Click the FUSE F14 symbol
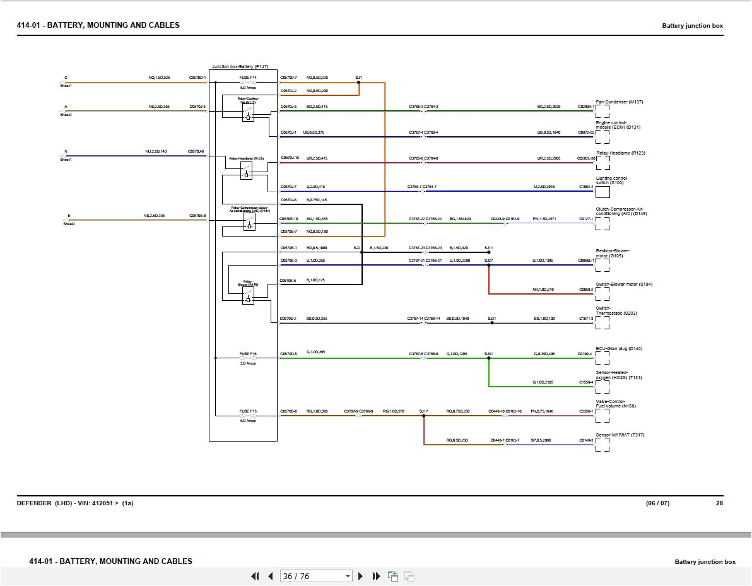 [248, 82]
